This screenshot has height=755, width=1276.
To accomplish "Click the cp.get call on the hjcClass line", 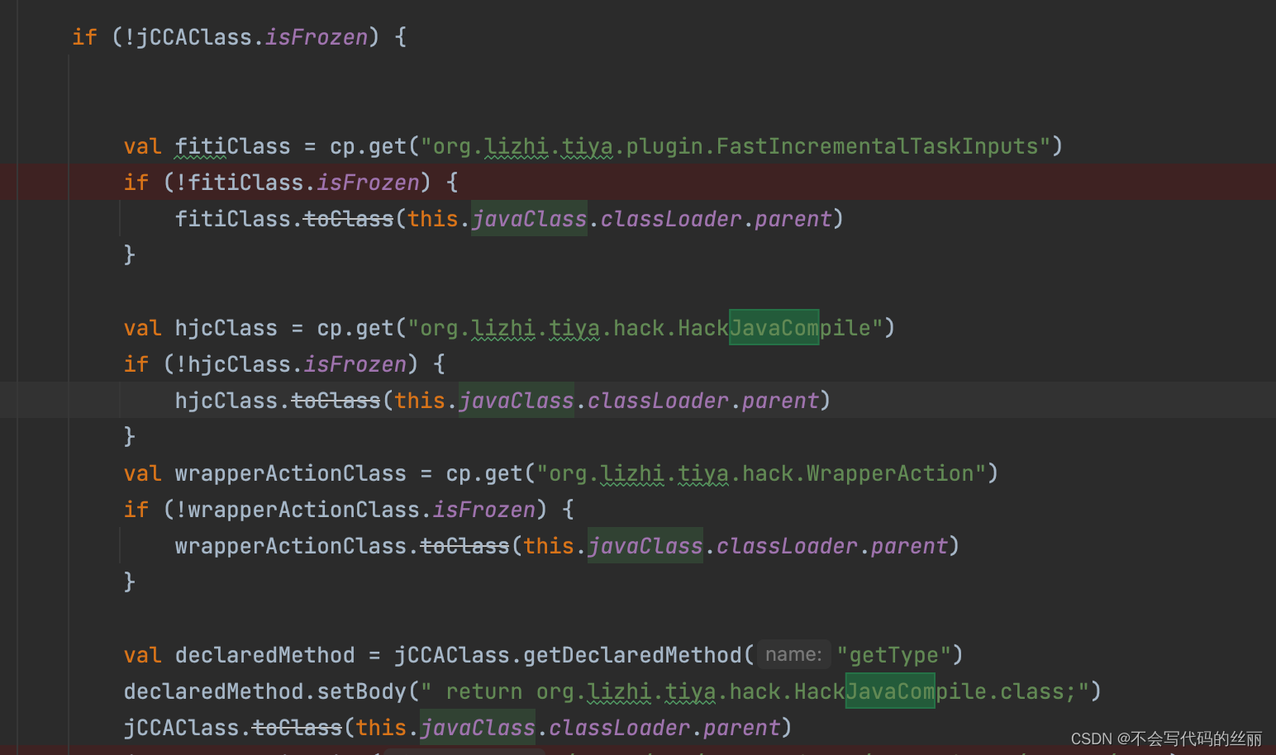I will (355, 328).
